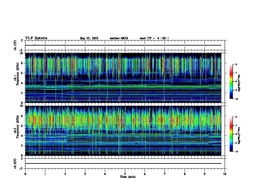Click the "8" minute tick label
The image size is (253, 195).
[x=185, y=174]
